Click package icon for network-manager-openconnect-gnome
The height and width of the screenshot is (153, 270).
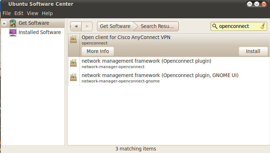point(73,77)
